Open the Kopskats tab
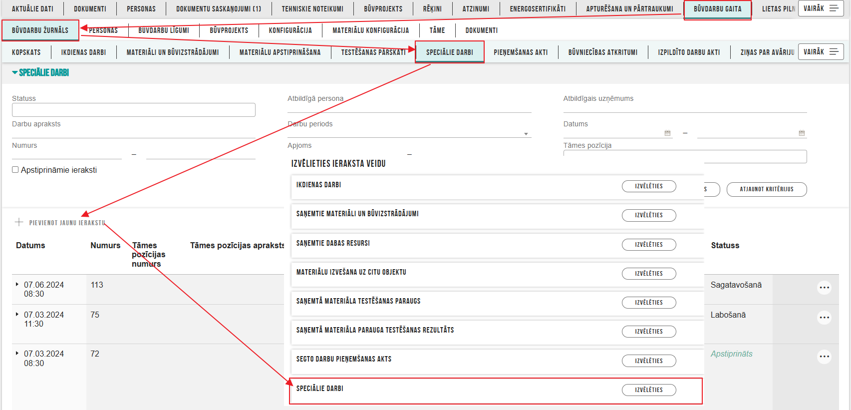The width and height of the screenshot is (851, 410). 26,52
